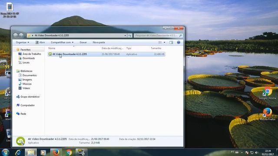The image size is (278, 156).
Task: Change the view layout icon
Action: tap(160, 42)
